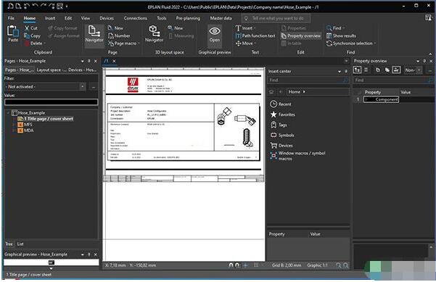Expand the MFS tree node
Viewport: 436px width, 282px height.
pyautogui.click(x=14, y=125)
